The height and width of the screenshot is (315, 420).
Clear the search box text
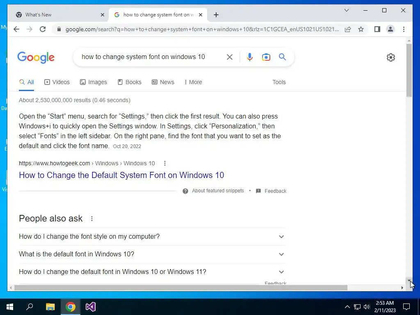click(230, 57)
